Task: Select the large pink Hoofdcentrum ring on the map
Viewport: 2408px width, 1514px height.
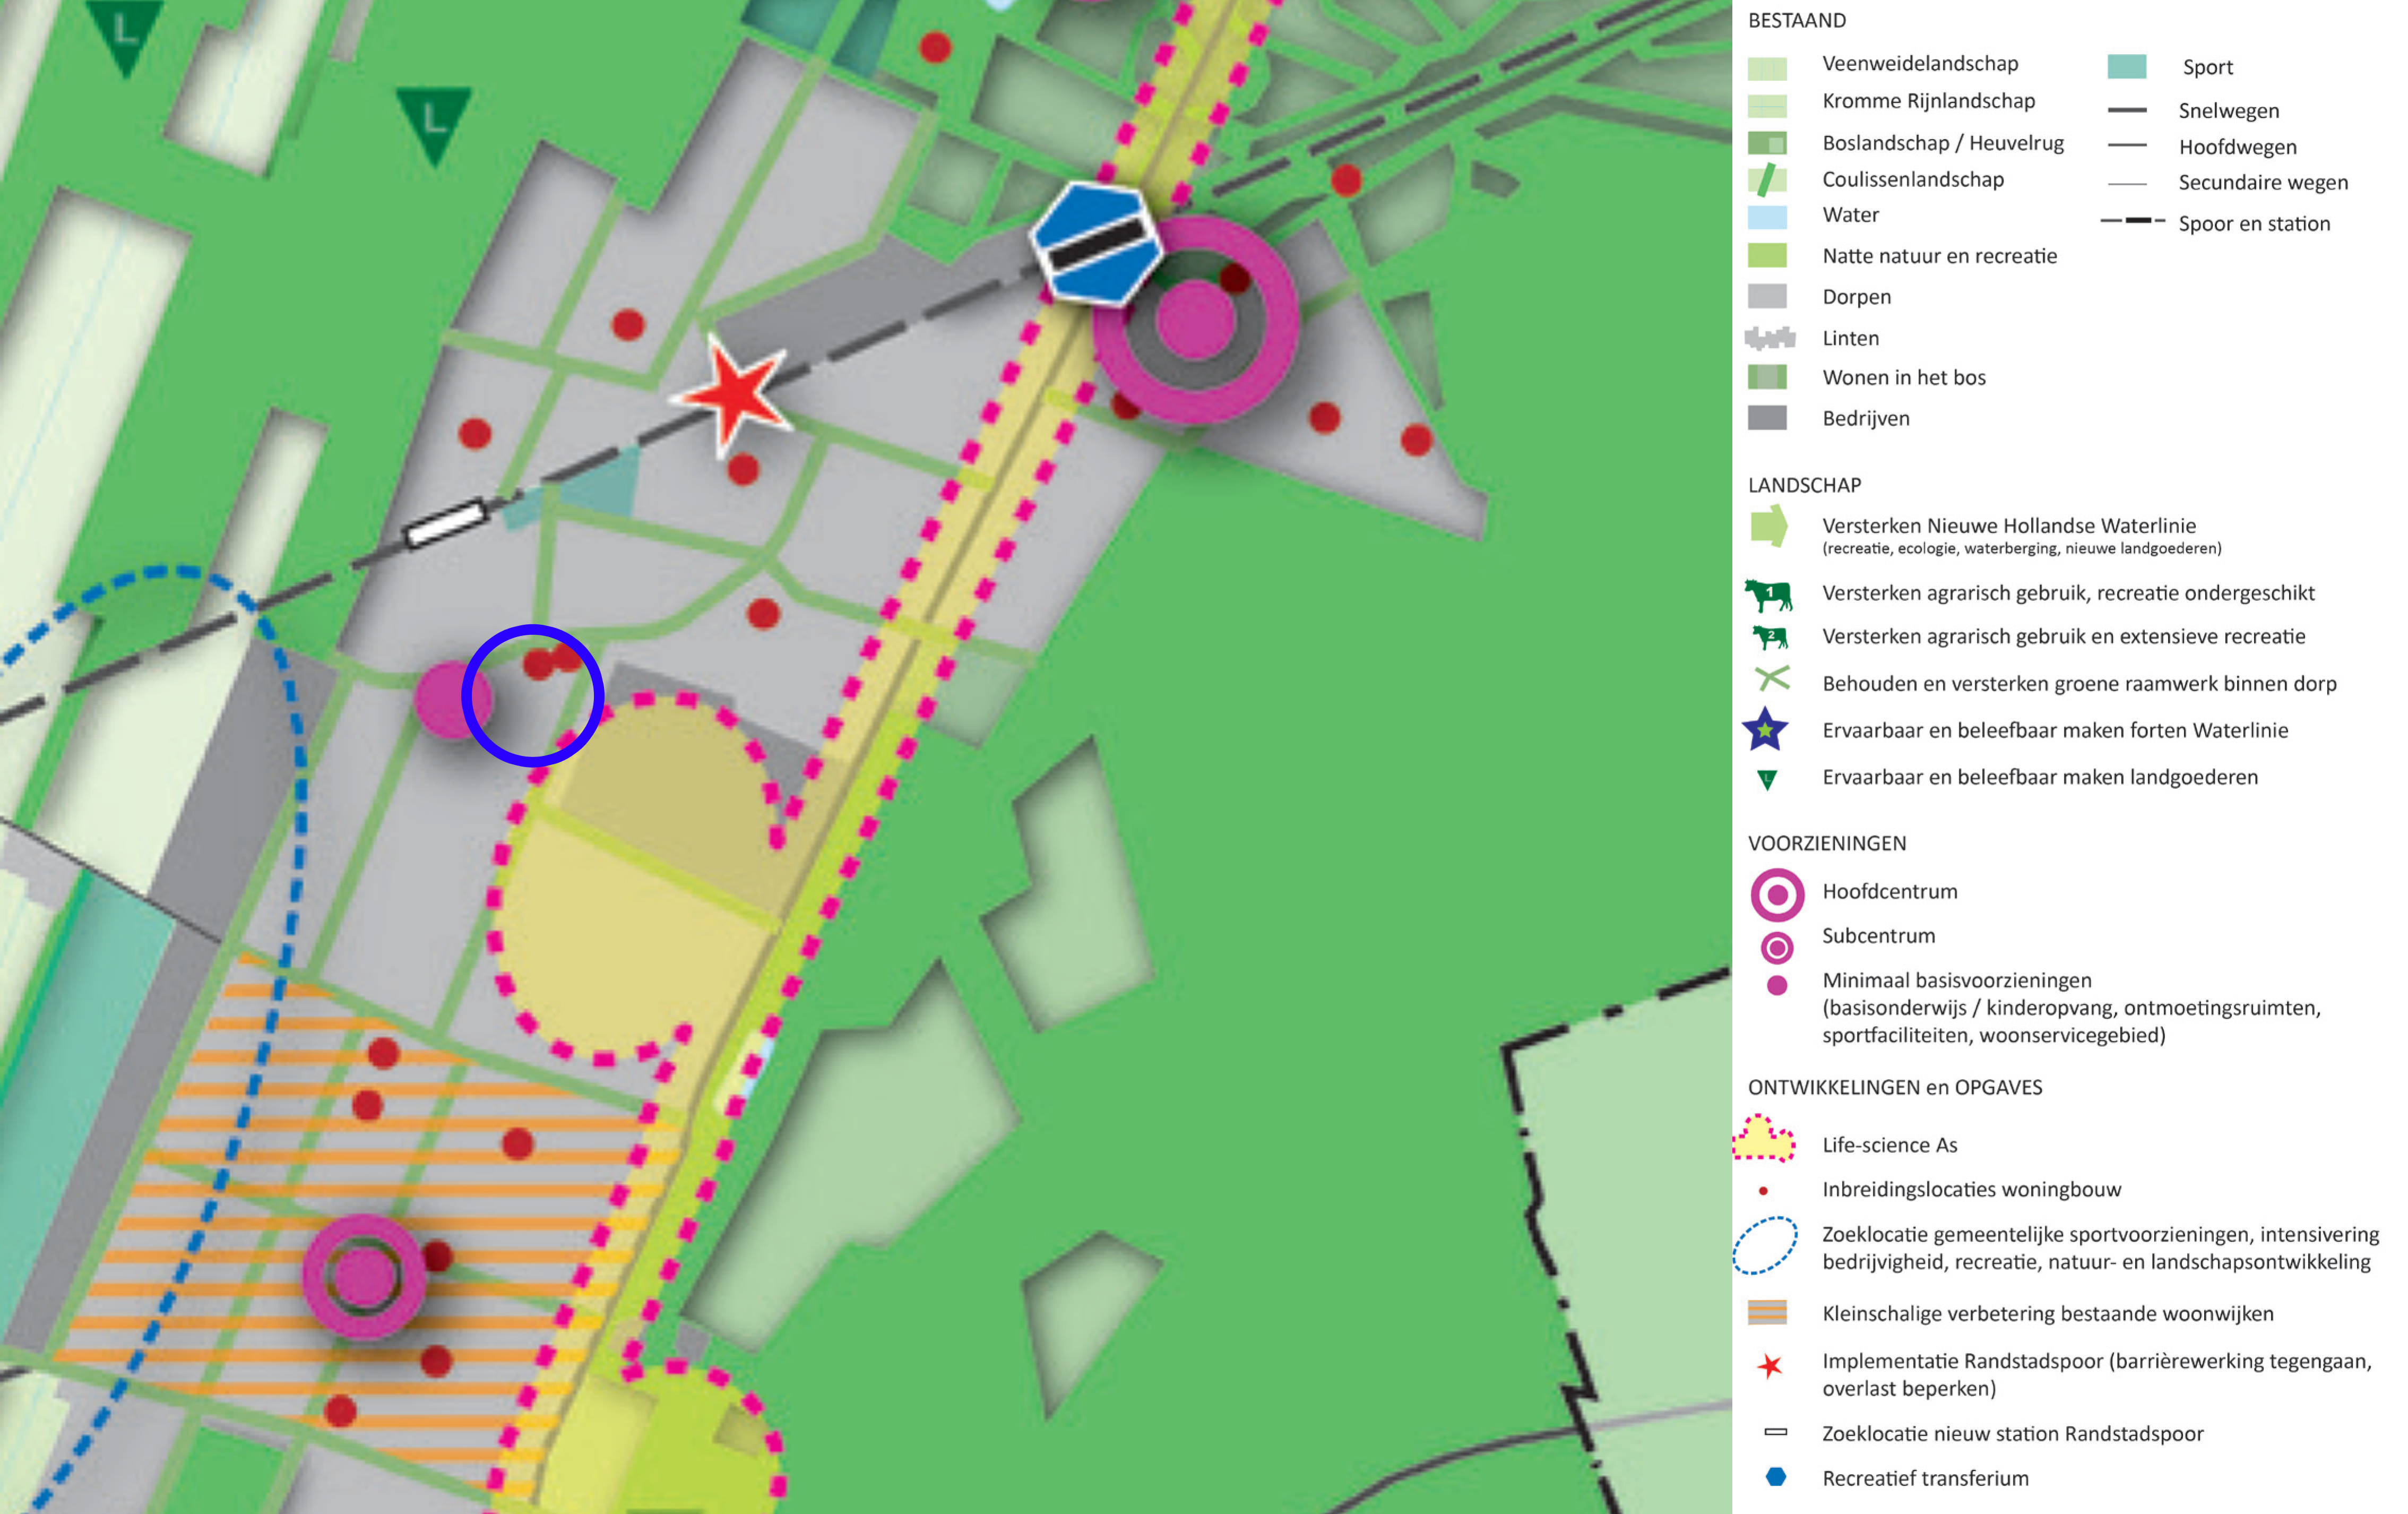Action: (1195, 320)
